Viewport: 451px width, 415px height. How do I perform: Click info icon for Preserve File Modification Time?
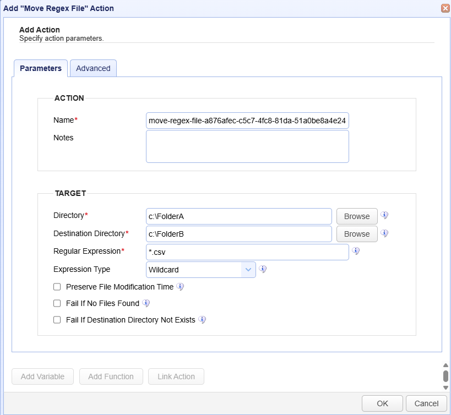pyautogui.click(x=180, y=287)
